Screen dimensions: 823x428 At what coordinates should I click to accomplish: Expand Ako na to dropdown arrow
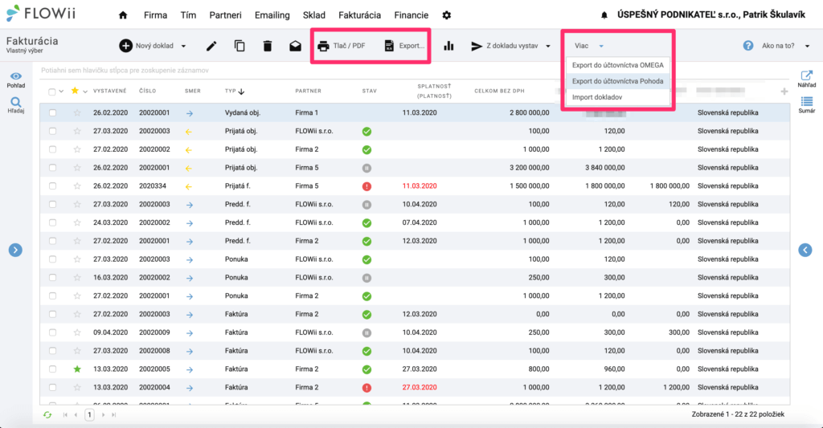pos(807,46)
